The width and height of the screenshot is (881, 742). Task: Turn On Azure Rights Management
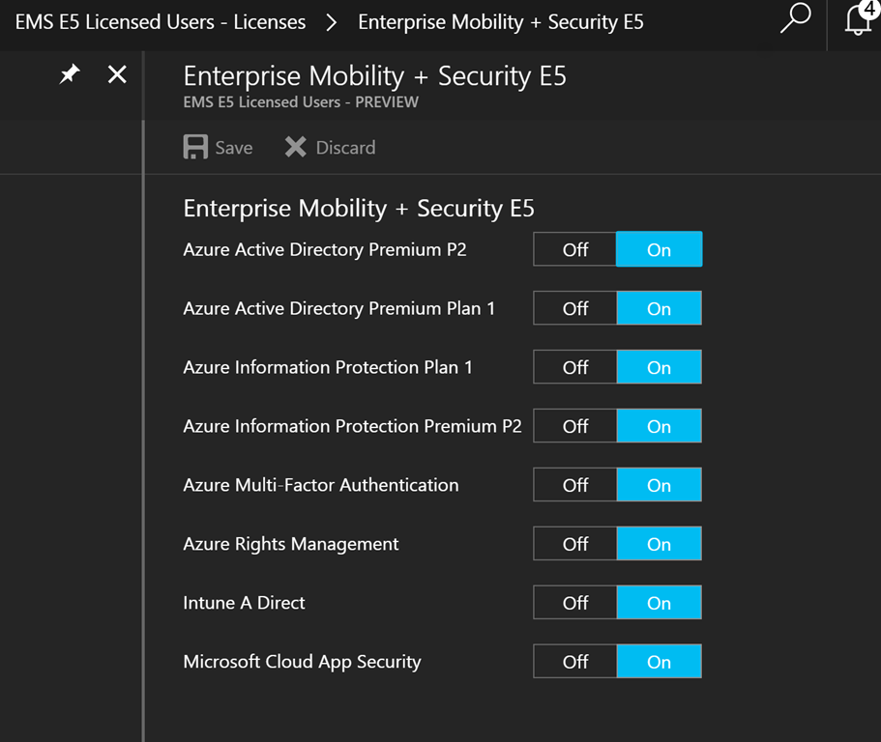coord(660,544)
